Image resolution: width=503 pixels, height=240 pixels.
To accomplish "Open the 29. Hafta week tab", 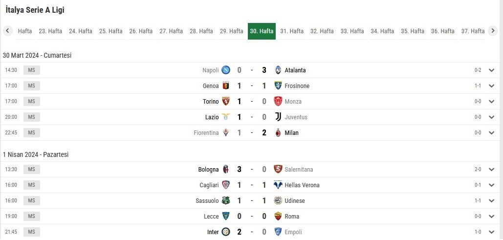I will pos(232,31).
